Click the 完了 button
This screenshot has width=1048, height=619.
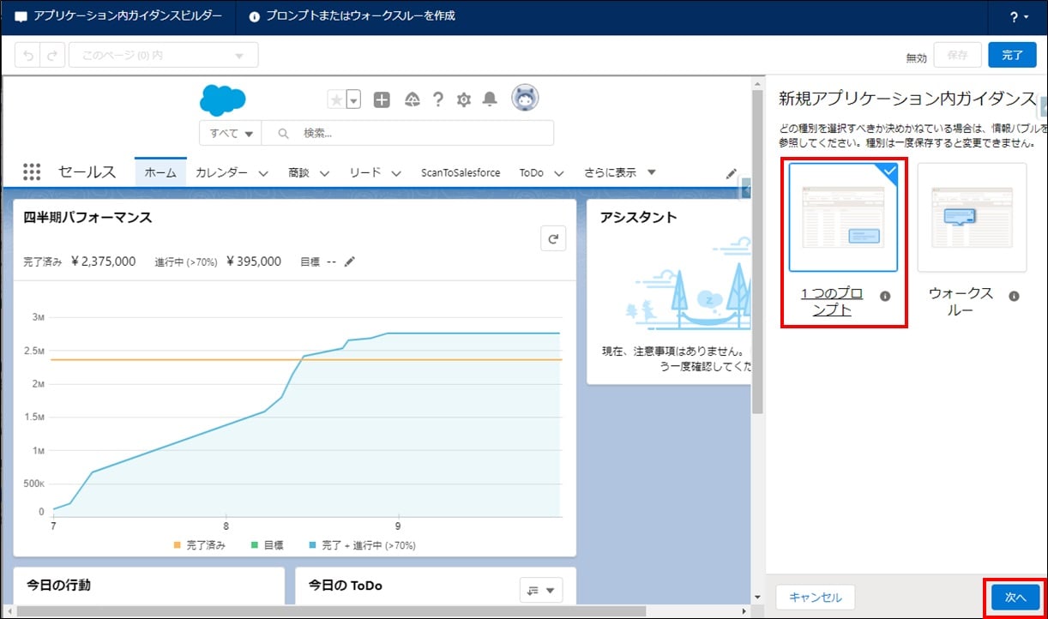point(1012,55)
